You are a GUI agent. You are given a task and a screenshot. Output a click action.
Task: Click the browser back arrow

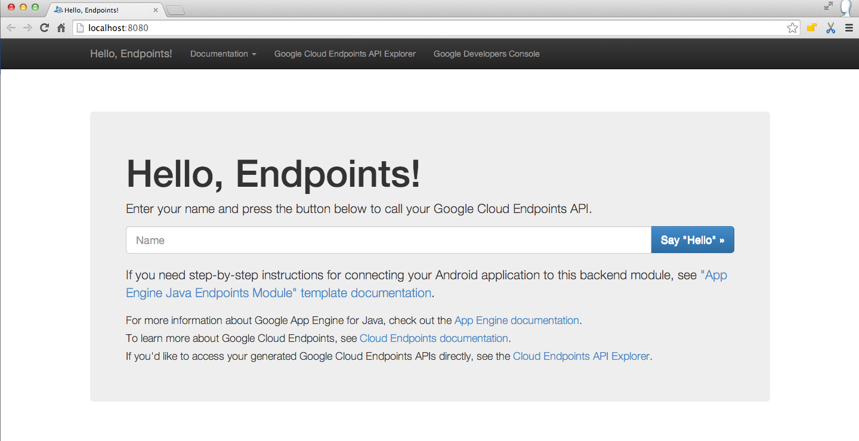(x=11, y=28)
